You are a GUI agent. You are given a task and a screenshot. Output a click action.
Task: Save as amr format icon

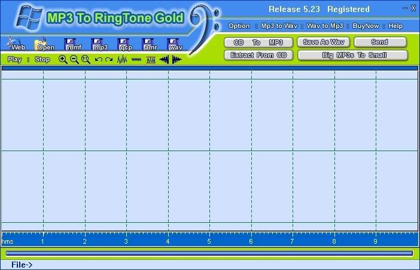(x=150, y=44)
